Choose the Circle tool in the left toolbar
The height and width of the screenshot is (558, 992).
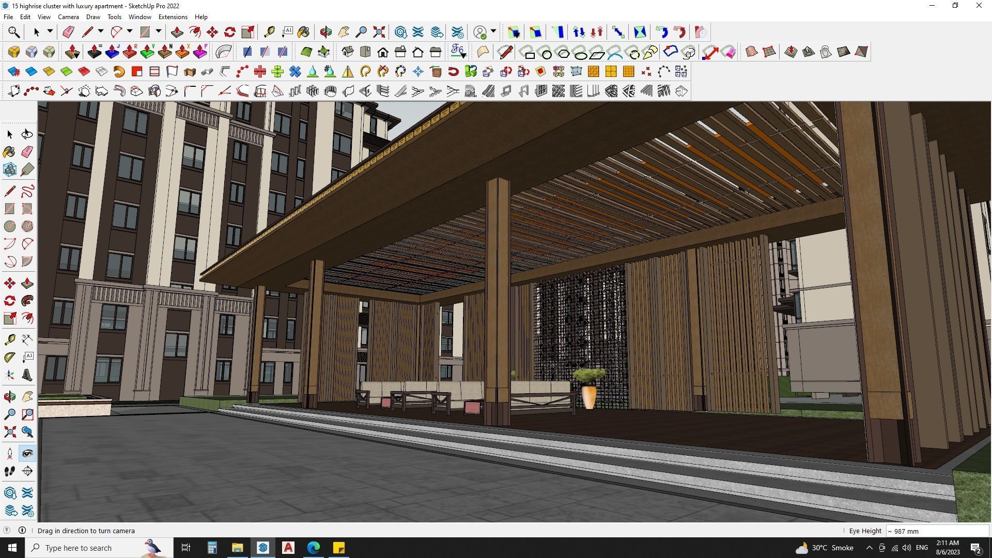[10, 226]
